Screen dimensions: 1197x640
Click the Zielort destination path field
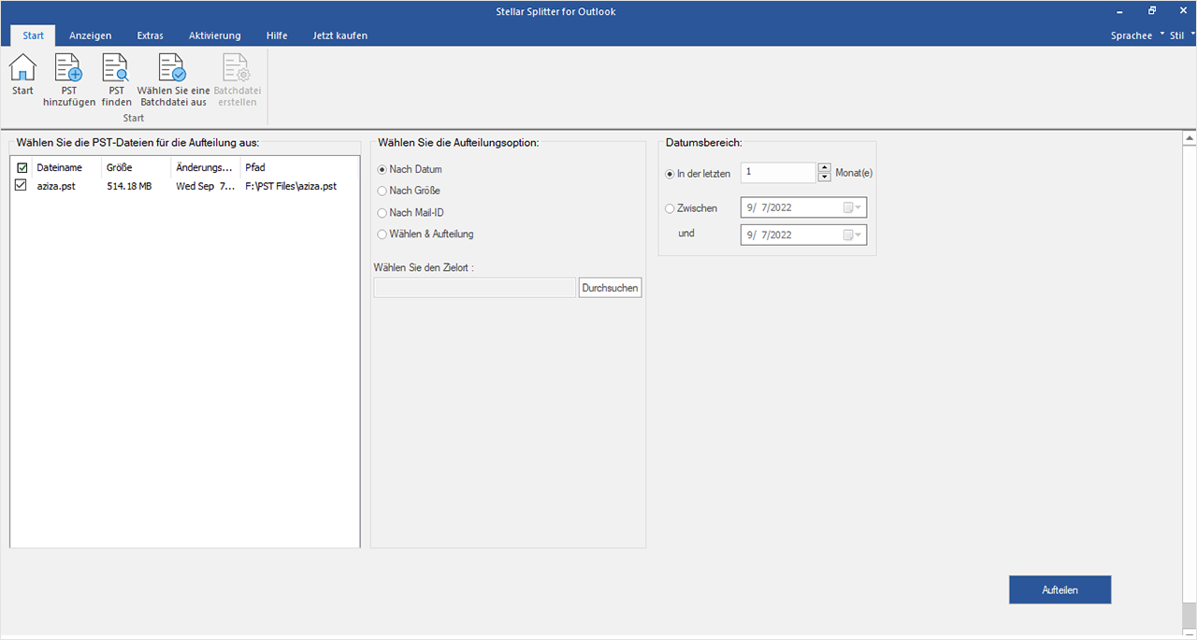[x=475, y=288]
